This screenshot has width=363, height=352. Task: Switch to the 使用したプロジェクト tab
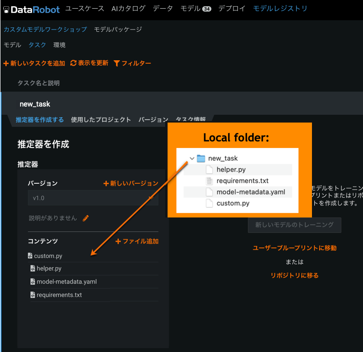click(x=101, y=120)
